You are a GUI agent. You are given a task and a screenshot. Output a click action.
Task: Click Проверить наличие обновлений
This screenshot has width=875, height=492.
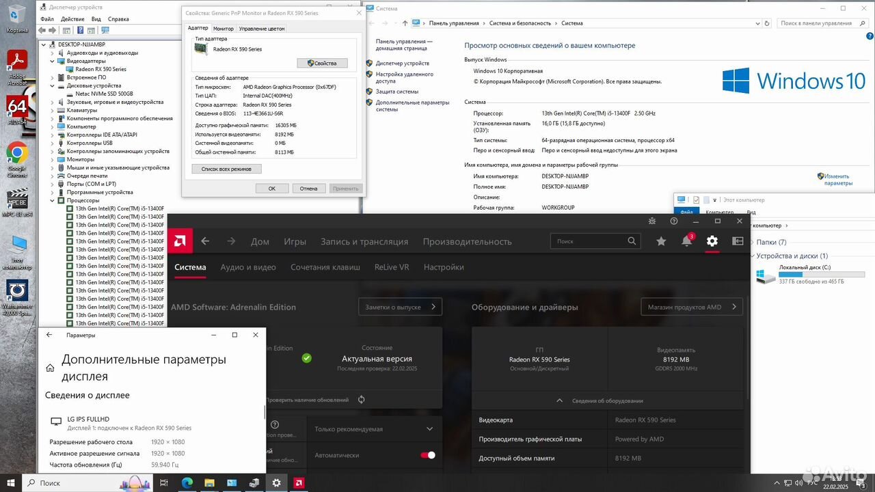(x=307, y=400)
